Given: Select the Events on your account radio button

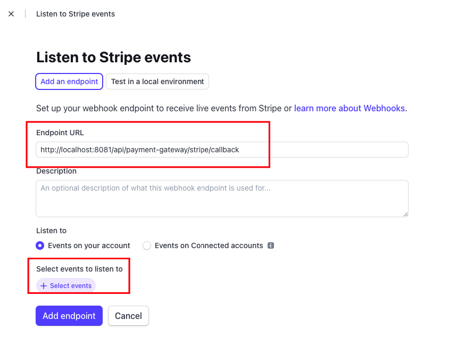Looking at the screenshot, I should pyautogui.click(x=40, y=245).
